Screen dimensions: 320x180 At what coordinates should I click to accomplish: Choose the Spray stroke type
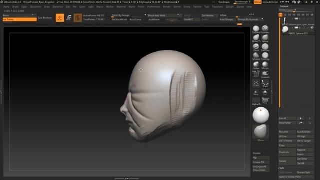[x=256, y=83]
